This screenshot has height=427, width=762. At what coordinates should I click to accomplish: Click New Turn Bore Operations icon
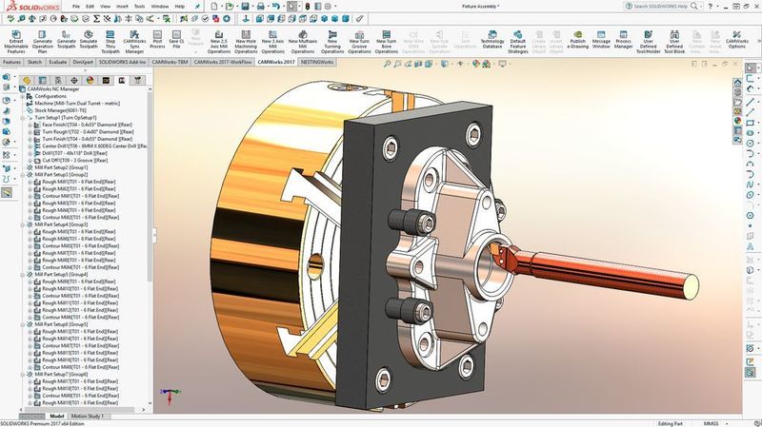[387, 35]
